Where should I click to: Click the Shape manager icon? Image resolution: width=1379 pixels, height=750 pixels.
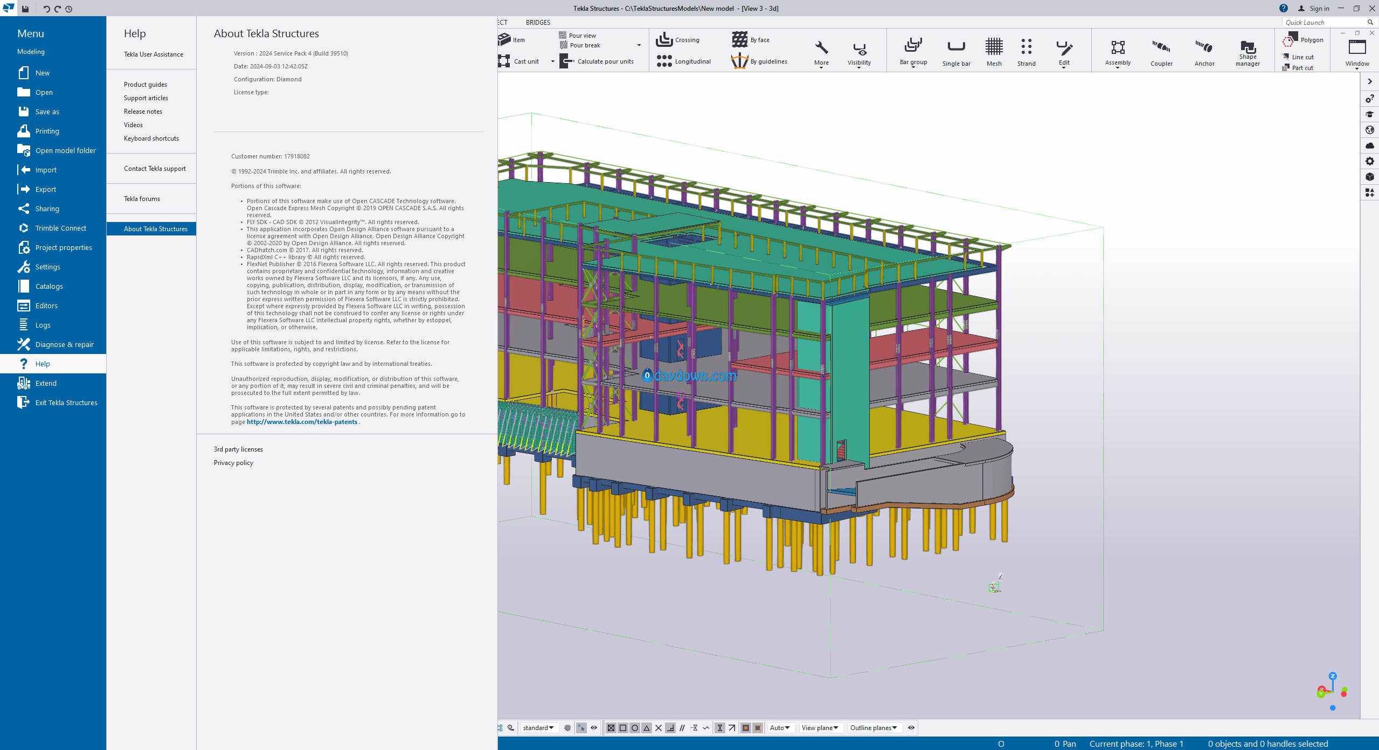[1248, 47]
